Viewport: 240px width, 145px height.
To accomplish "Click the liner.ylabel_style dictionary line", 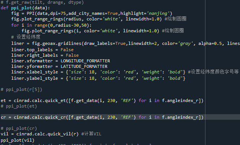I will click(x=98, y=78).
